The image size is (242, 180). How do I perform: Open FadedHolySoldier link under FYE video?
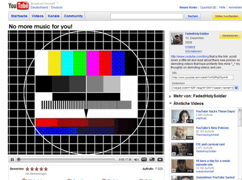[x=206, y=151]
